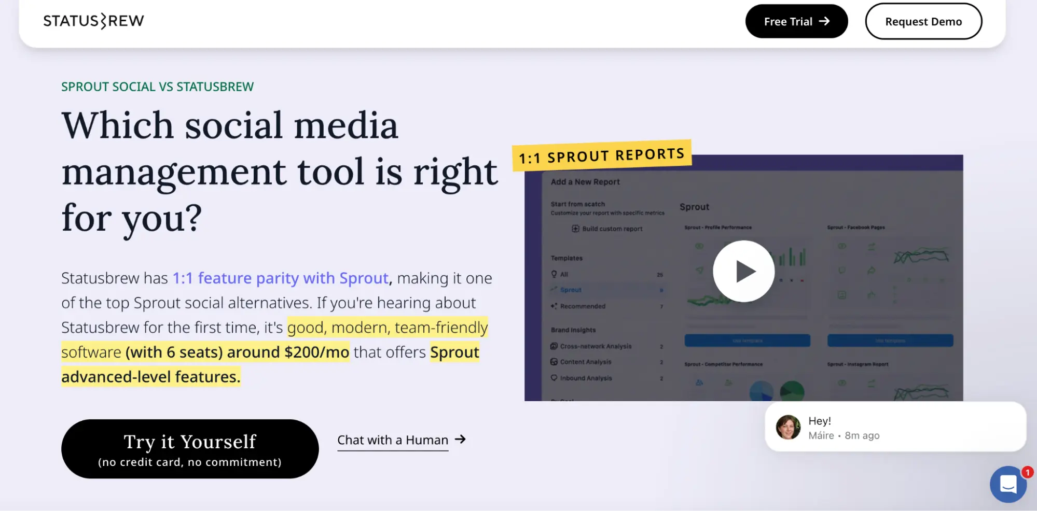Click the Statusbrew logo
Screen dimensions: 1037x511
click(x=94, y=20)
